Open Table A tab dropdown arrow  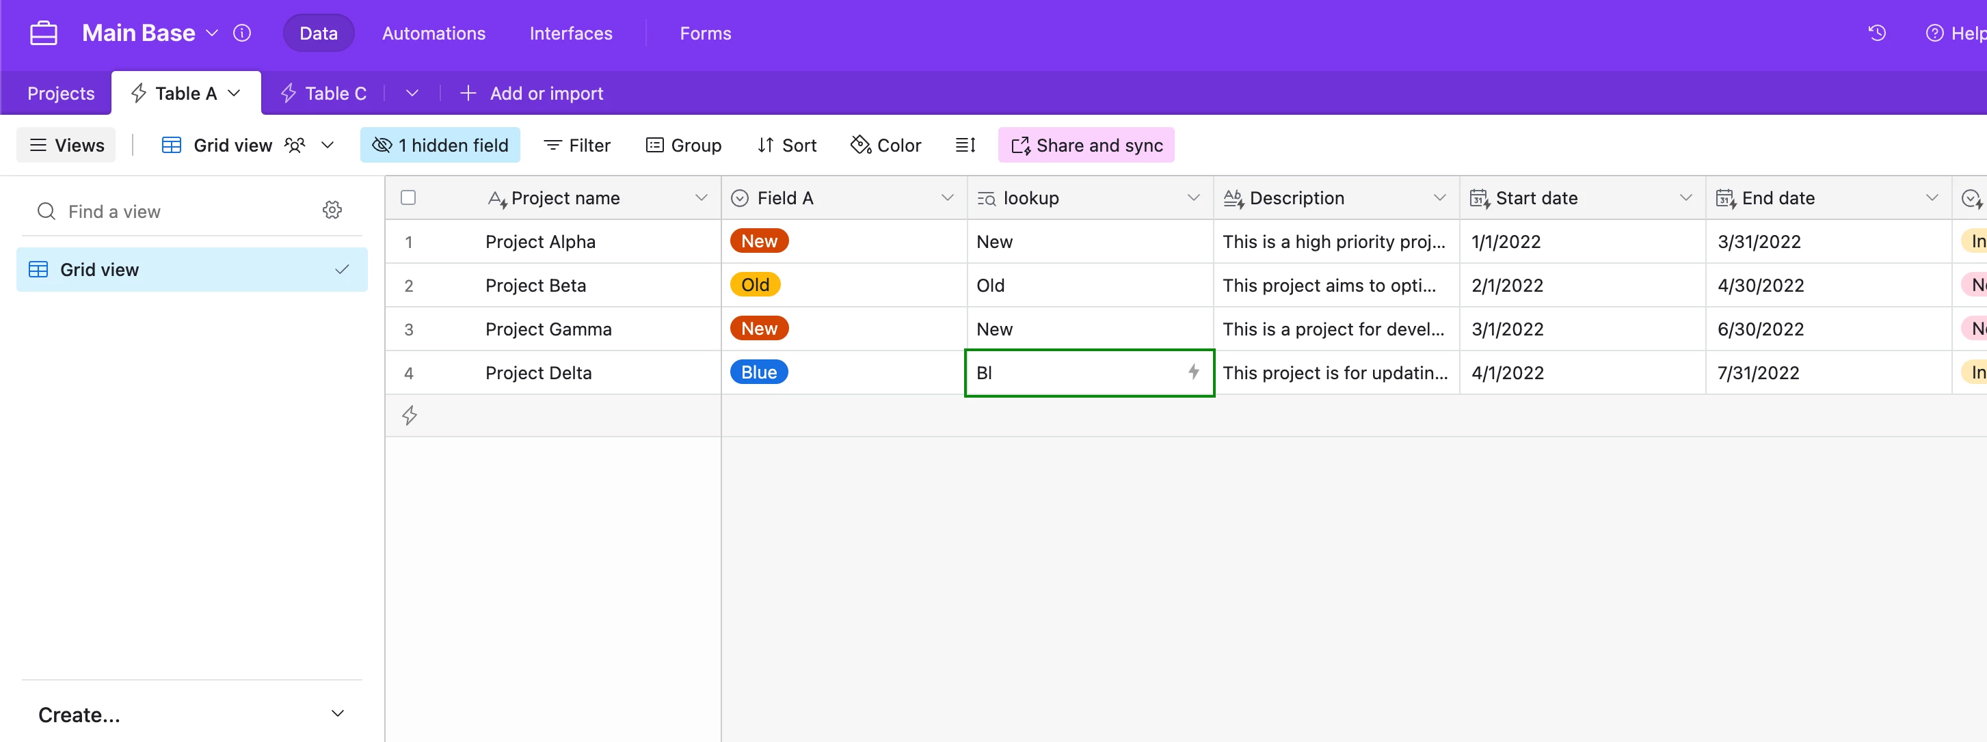(x=234, y=93)
